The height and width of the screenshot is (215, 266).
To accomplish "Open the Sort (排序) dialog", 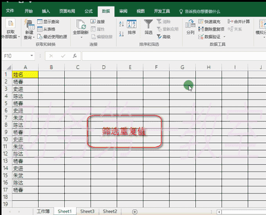I will coord(132,27).
